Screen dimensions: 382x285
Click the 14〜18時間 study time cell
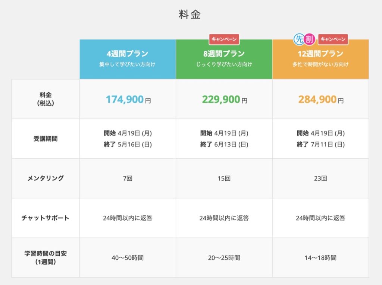[320, 258]
